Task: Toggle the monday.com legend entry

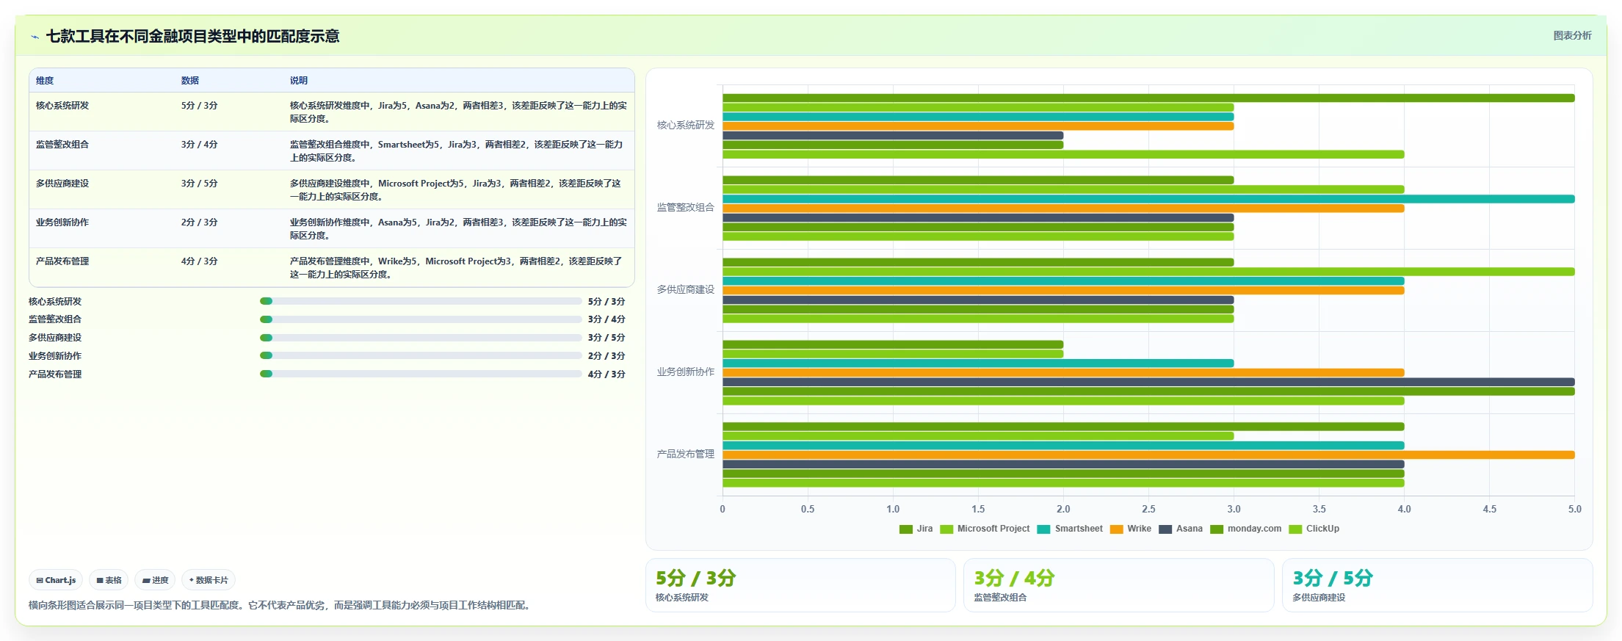Action: (x=1246, y=529)
